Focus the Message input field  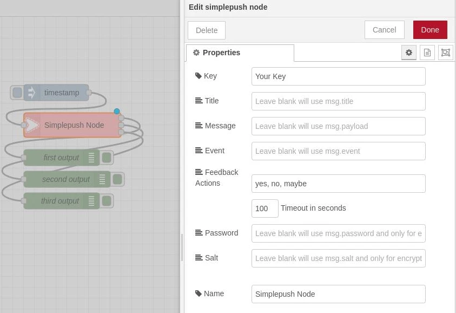338,126
